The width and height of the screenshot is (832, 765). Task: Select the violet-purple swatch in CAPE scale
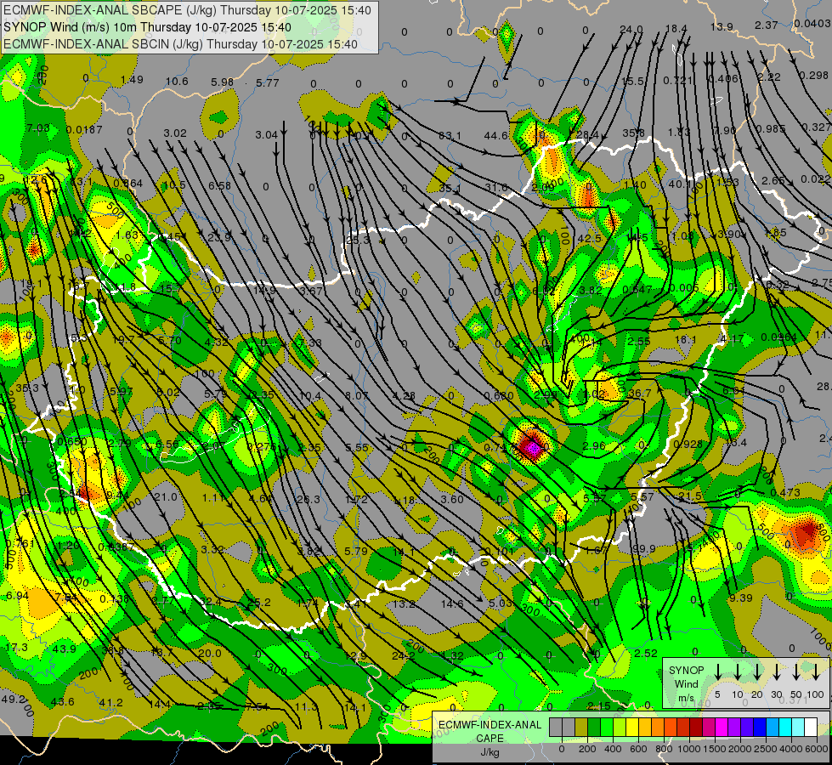pos(734,728)
